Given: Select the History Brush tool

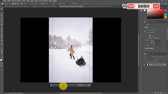Looking at the screenshot, I should (x=2, y=32).
